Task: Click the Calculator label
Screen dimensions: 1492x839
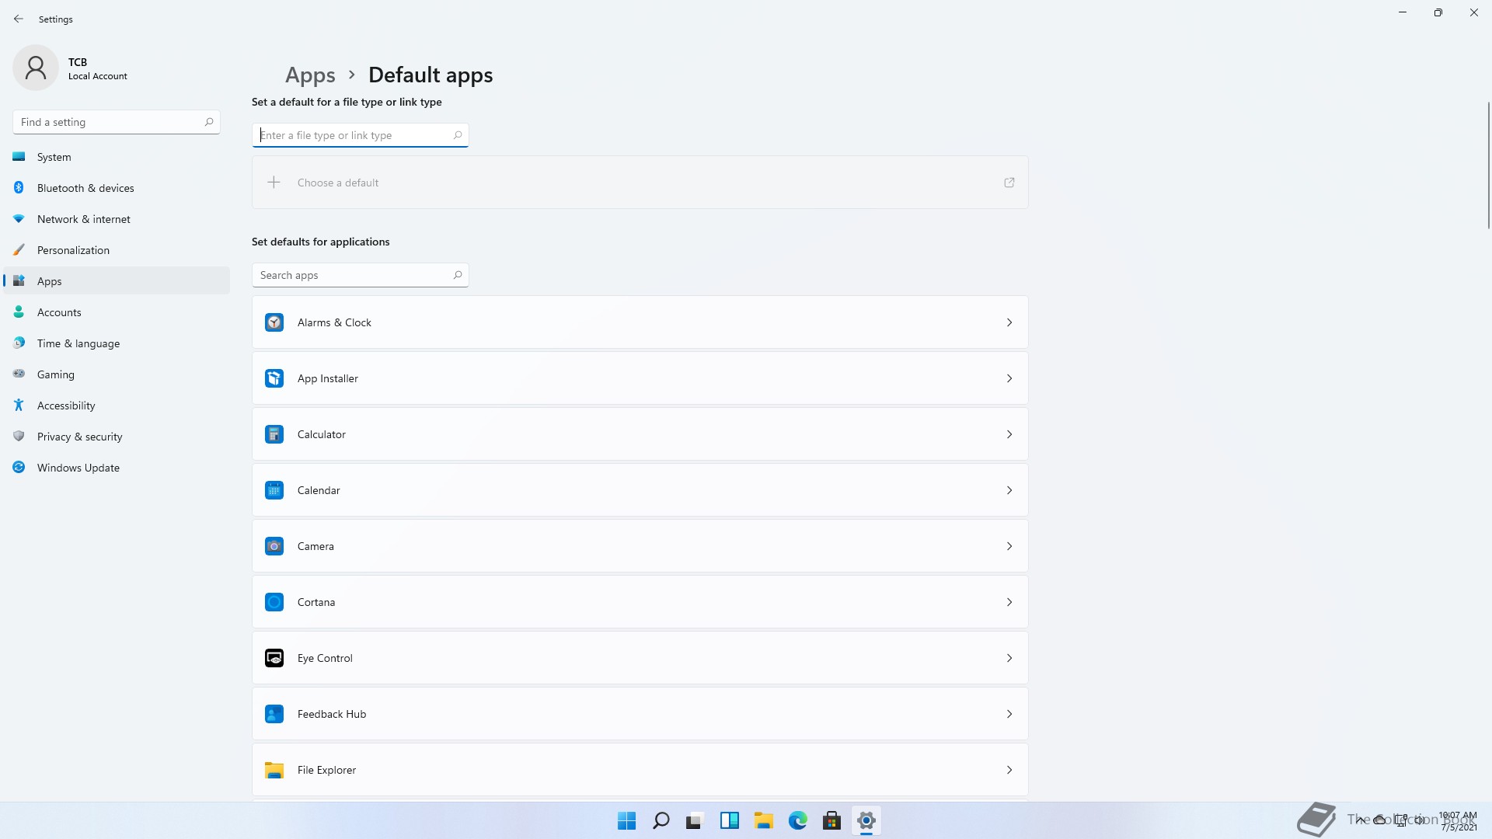Action: click(x=322, y=434)
